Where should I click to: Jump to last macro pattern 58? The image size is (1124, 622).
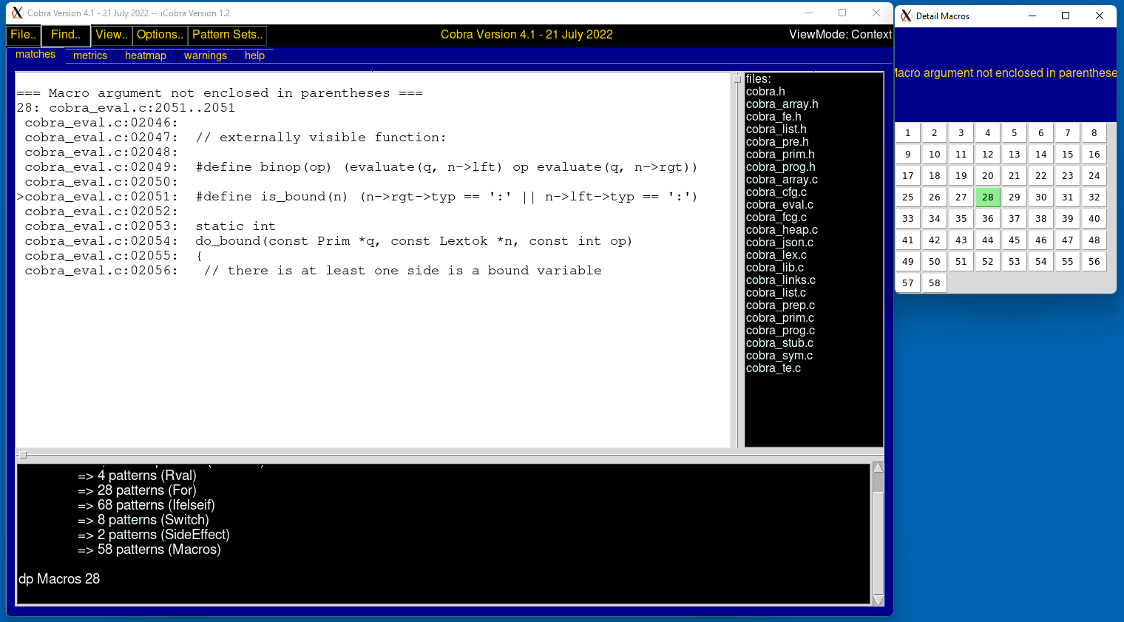934,283
